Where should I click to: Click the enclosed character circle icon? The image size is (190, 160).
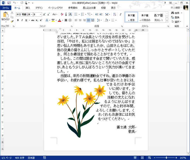click(70, 20)
